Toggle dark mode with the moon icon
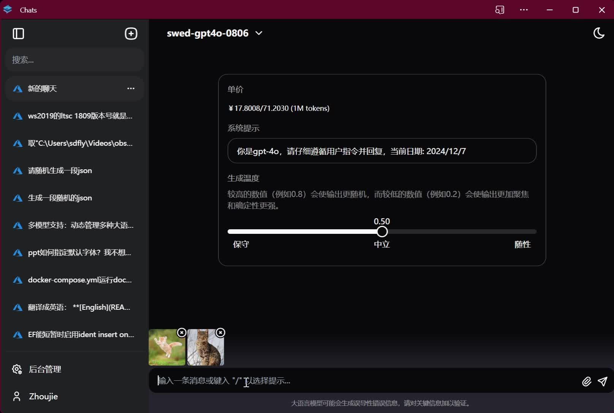The width and height of the screenshot is (614, 413). click(x=599, y=33)
